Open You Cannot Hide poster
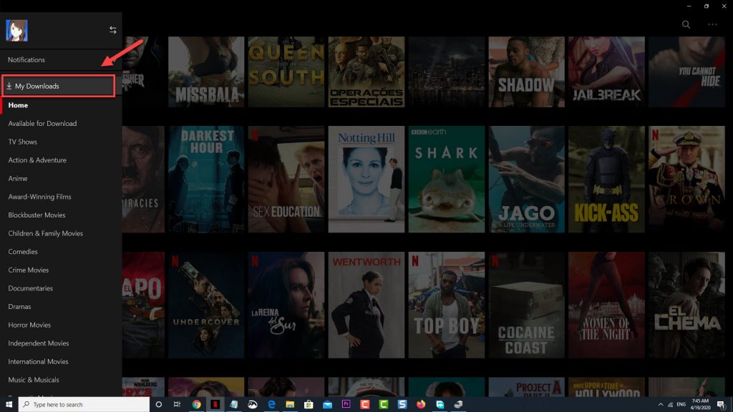This screenshot has width=733, height=412. click(x=686, y=72)
